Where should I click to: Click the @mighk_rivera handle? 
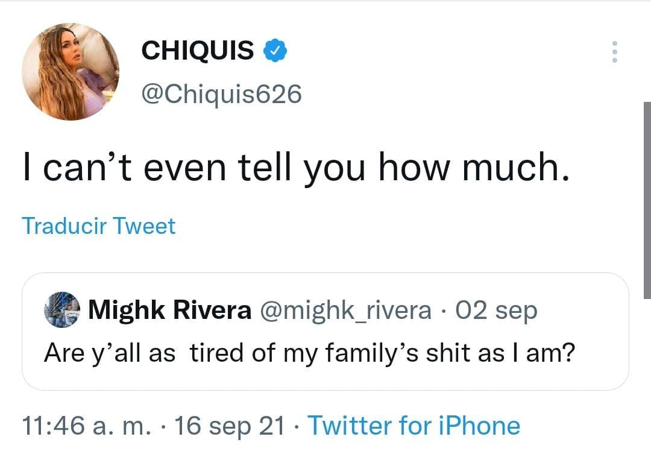(345, 310)
